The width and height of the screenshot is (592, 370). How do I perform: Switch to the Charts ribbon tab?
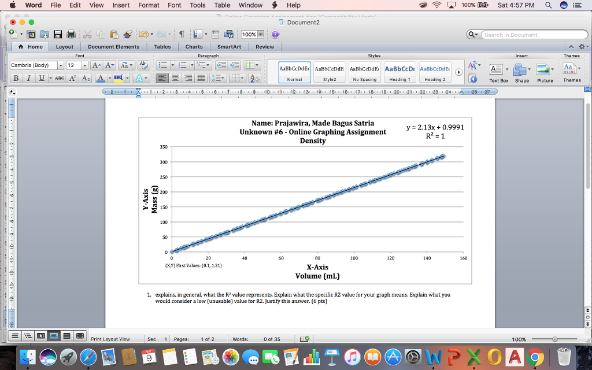tap(194, 47)
